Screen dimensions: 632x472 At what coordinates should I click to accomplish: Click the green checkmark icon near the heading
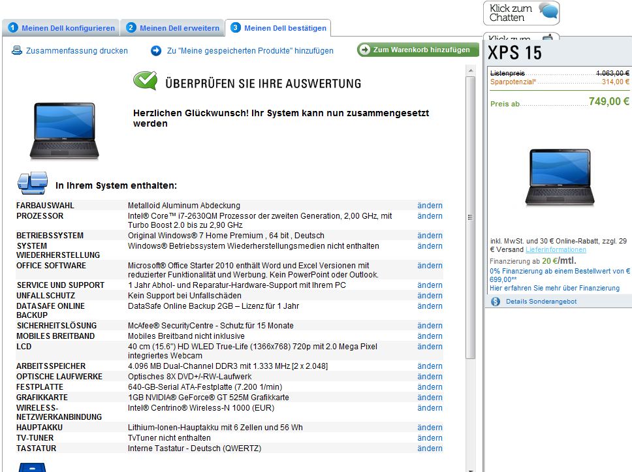point(145,80)
